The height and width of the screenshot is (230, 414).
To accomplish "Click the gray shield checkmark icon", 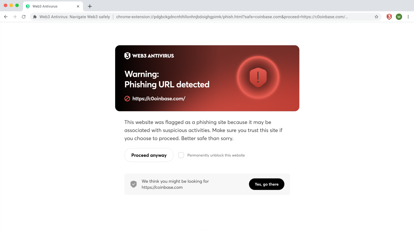I will point(134,184).
